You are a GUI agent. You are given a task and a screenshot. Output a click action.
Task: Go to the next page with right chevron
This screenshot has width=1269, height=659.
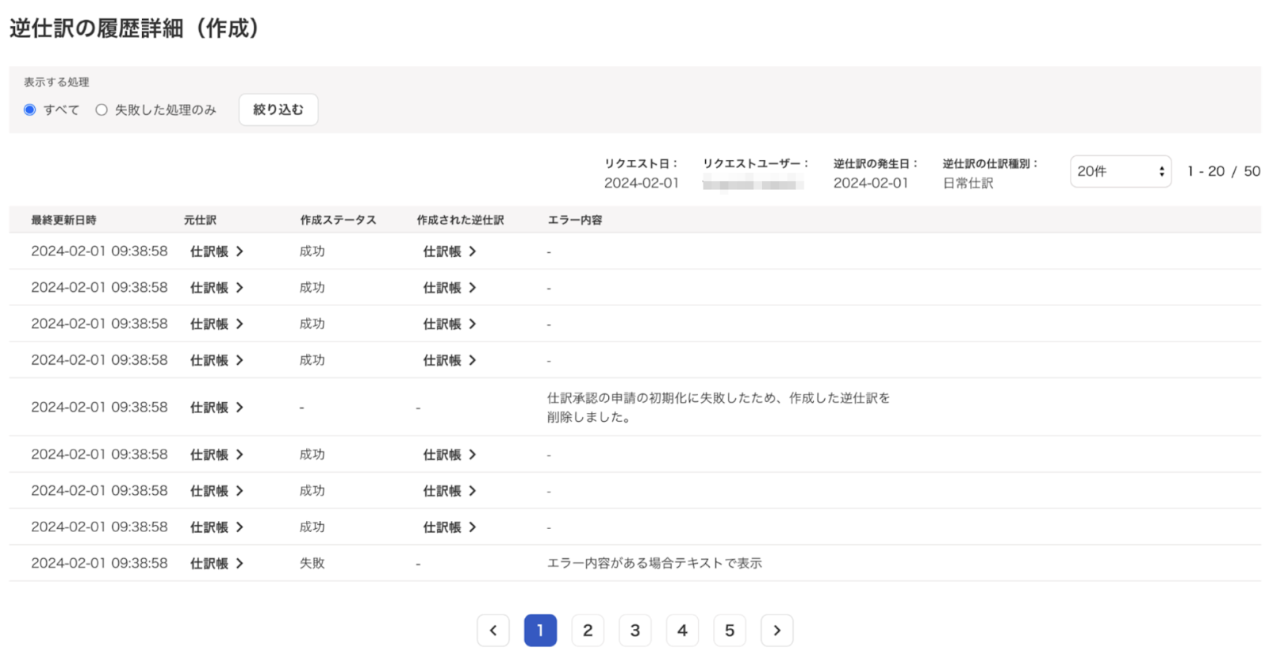tap(776, 630)
